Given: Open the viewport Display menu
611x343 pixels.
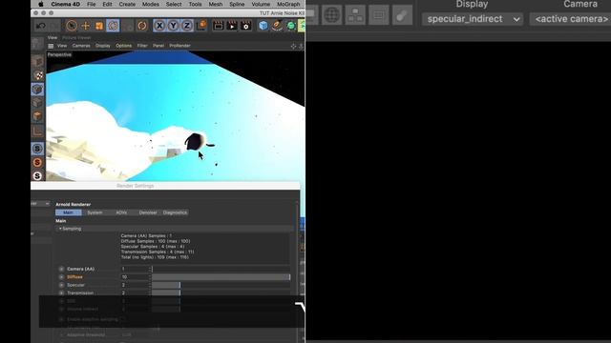Looking at the screenshot, I should [x=103, y=46].
